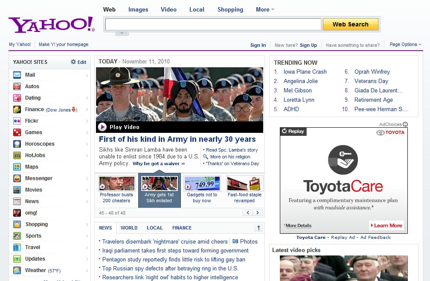Open the search box suggestions arrow
Screen dimensions: 430x281
(x=121, y=33)
